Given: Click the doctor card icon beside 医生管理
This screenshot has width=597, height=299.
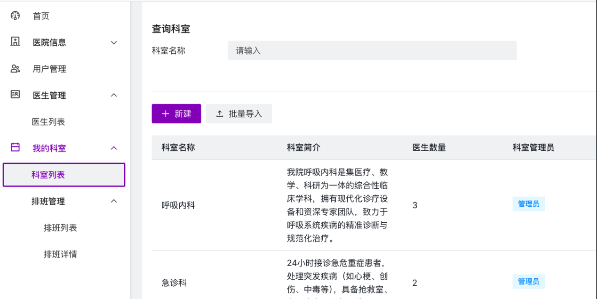Looking at the screenshot, I should click(x=15, y=95).
